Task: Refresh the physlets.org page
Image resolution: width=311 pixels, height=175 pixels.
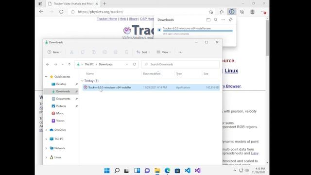Action: point(61,12)
